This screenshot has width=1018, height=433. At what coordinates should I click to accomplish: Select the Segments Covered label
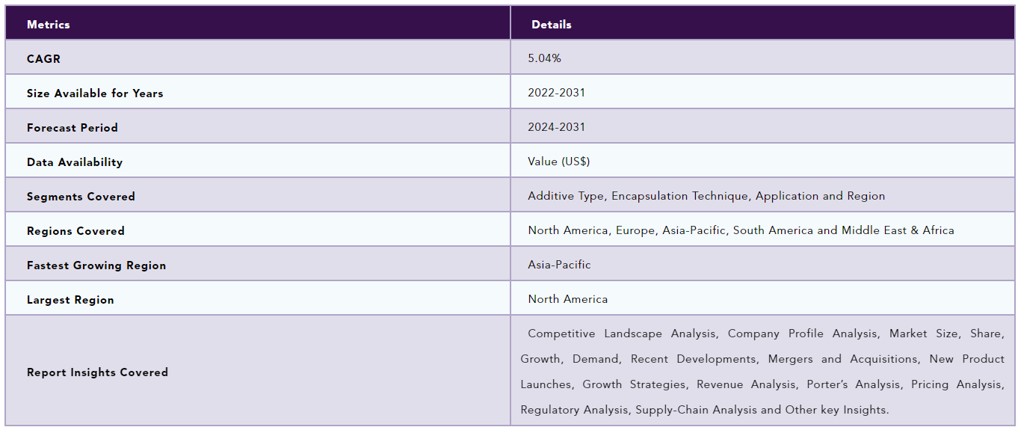click(81, 197)
